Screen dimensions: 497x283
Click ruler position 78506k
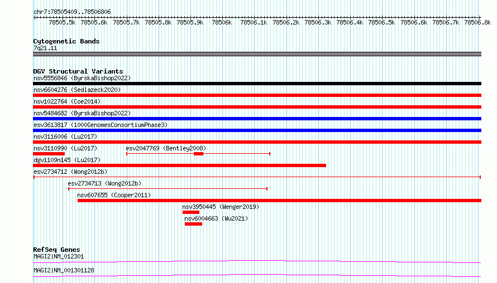point(222,22)
